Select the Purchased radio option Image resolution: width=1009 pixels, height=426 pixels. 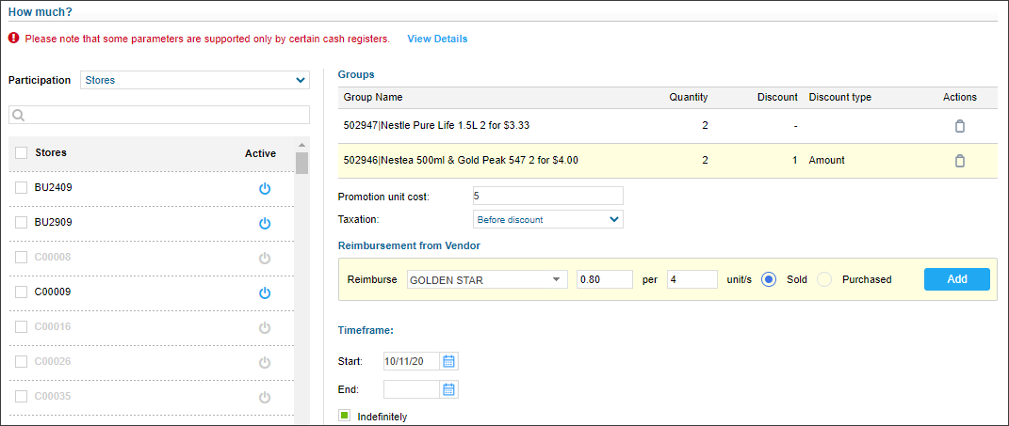(x=825, y=279)
